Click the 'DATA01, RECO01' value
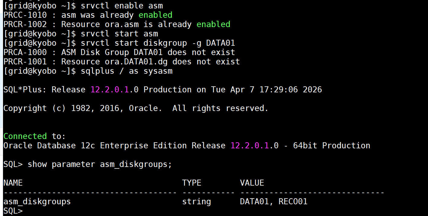Viewport: 428px width, 216px height. click(x=274, y=201)
